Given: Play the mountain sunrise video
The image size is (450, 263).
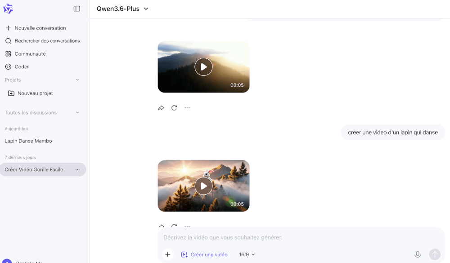Looking at the screenshot, I should 203,67.
